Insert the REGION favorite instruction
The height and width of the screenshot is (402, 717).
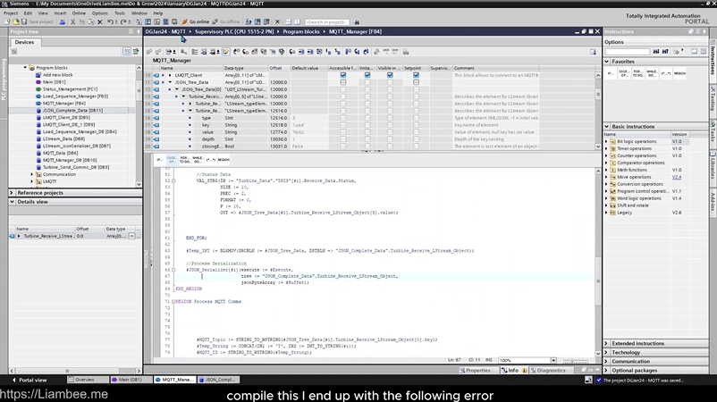click(679, 73)
